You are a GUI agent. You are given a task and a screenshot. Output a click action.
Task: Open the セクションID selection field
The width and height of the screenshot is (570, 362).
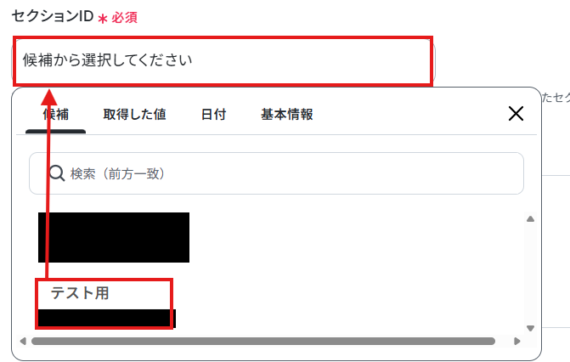(x=223, y=60)
